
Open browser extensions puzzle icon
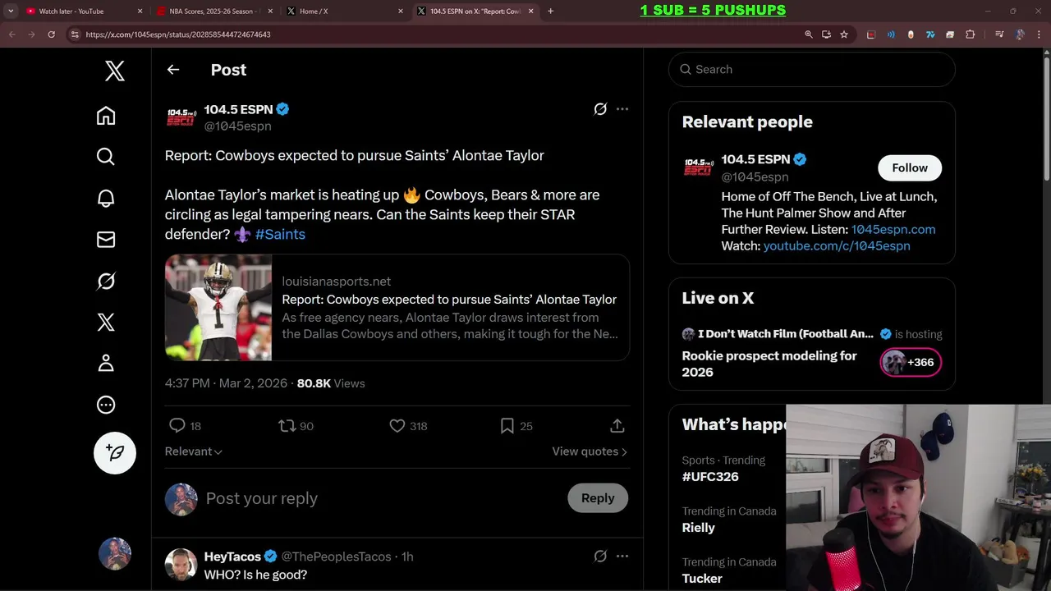point(970,34)
